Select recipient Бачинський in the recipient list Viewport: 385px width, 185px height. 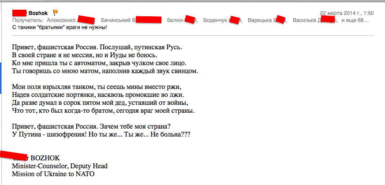tap(117, 20)
